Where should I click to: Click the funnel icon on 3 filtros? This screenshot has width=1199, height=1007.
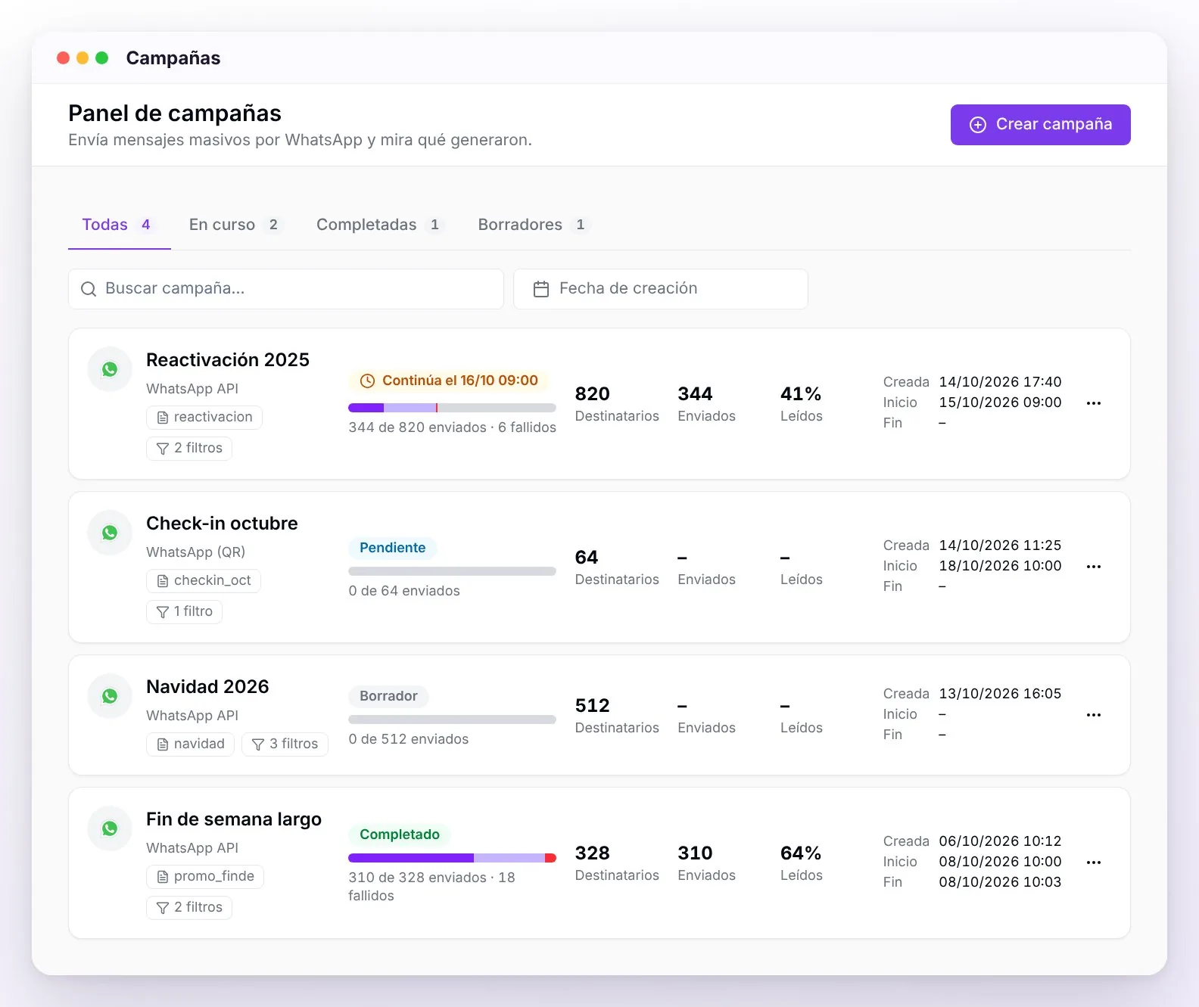[258, 744]
